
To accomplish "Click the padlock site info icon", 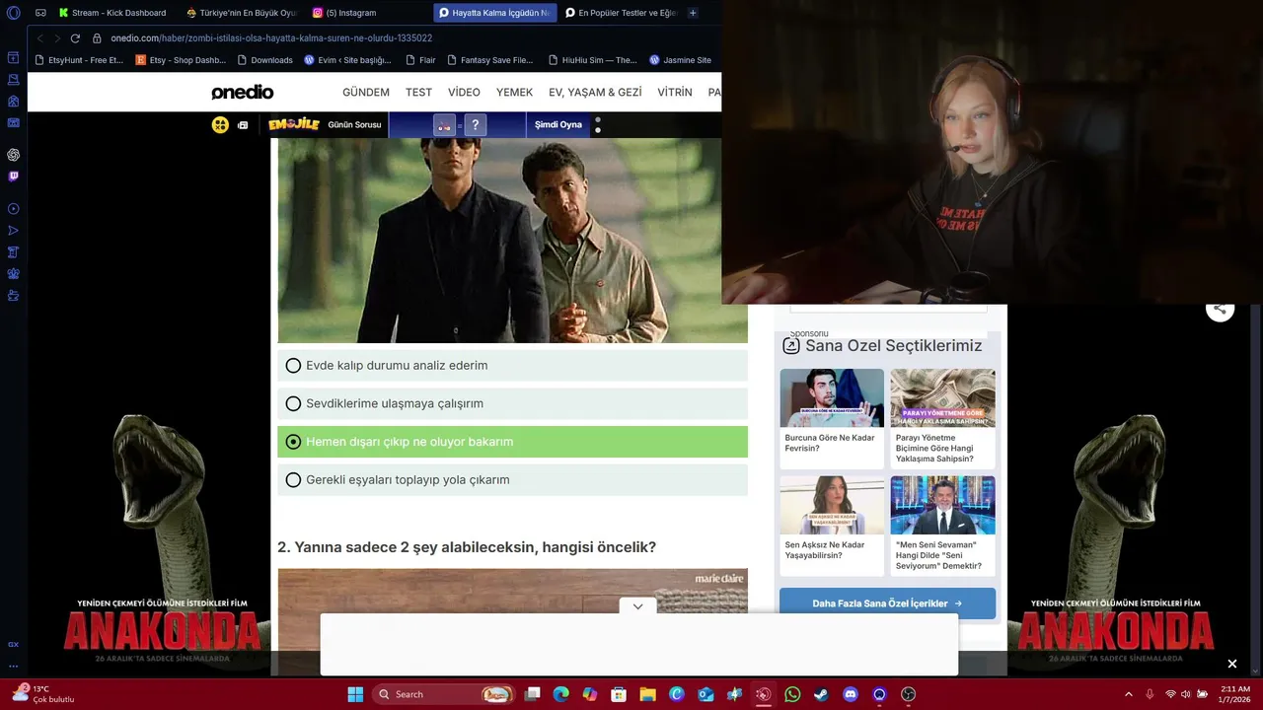I will pos(97,38).
